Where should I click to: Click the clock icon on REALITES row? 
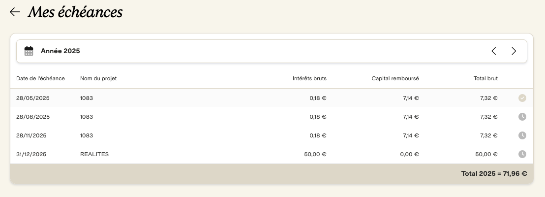coord(522,154)
